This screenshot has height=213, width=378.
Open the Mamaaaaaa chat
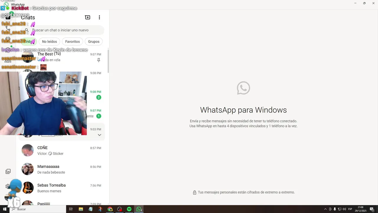point(62,169)
